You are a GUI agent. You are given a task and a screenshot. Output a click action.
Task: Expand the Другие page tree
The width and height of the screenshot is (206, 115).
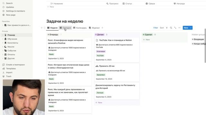click(3, 58)
